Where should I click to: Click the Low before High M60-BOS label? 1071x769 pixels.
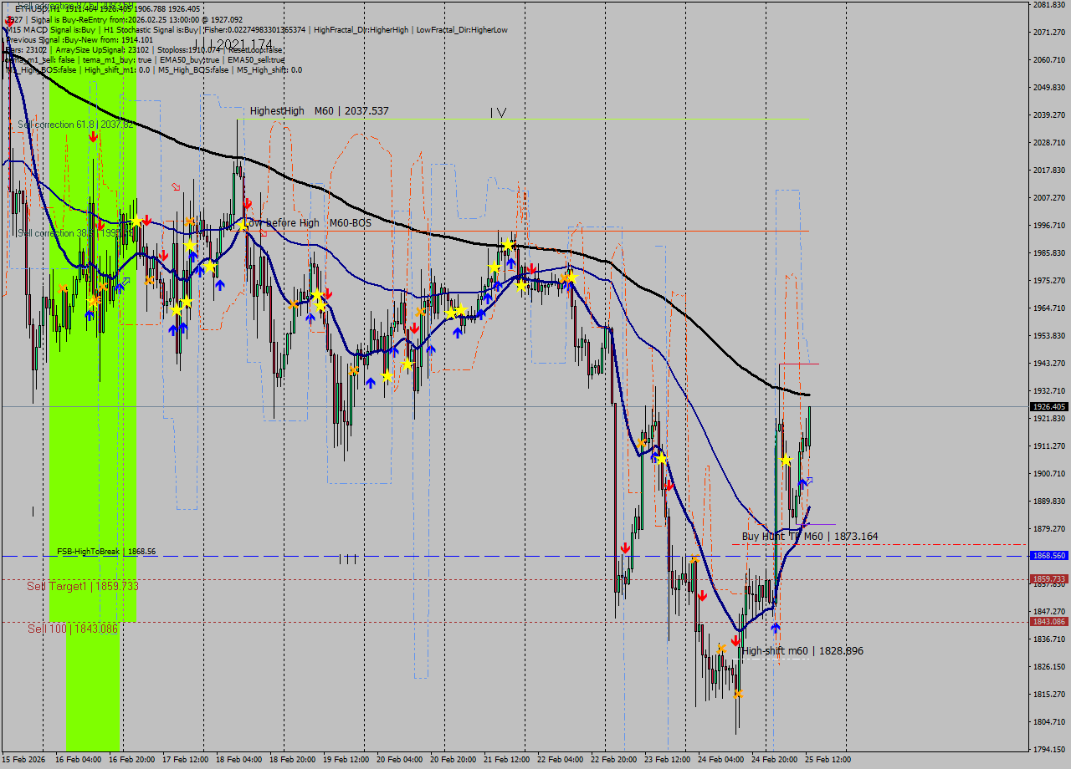click(x=306, y=223)
